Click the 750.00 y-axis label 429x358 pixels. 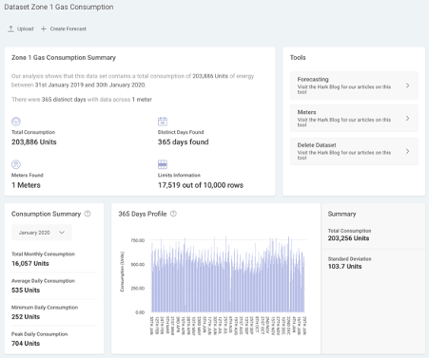click(x=138, y=240)
